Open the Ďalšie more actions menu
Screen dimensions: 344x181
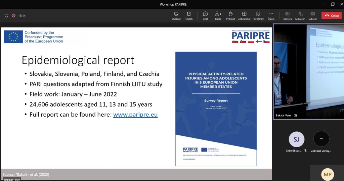(x=271, y=15)
